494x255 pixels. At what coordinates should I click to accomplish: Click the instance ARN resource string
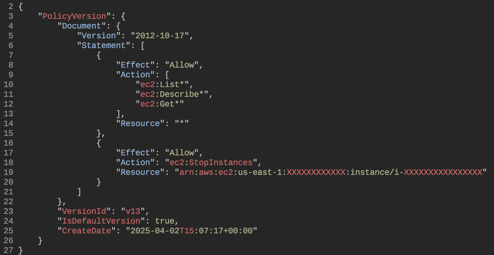pos(331,172)
